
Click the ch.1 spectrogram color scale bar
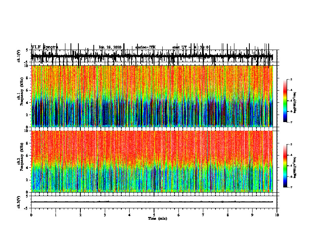coord(285,101)
